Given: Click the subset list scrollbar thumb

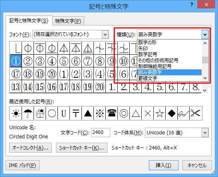Looking at the screenshot, I should 205,60.
